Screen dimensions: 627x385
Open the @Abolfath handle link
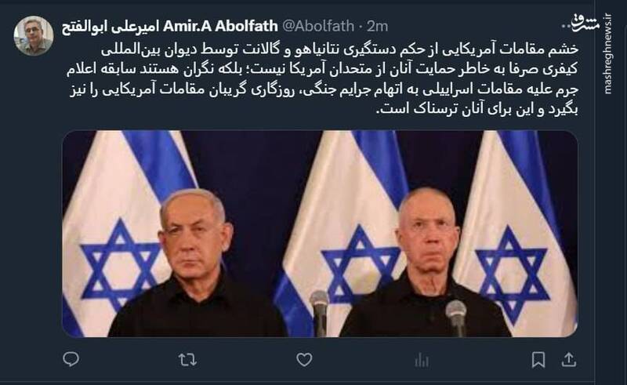(318, 26)
